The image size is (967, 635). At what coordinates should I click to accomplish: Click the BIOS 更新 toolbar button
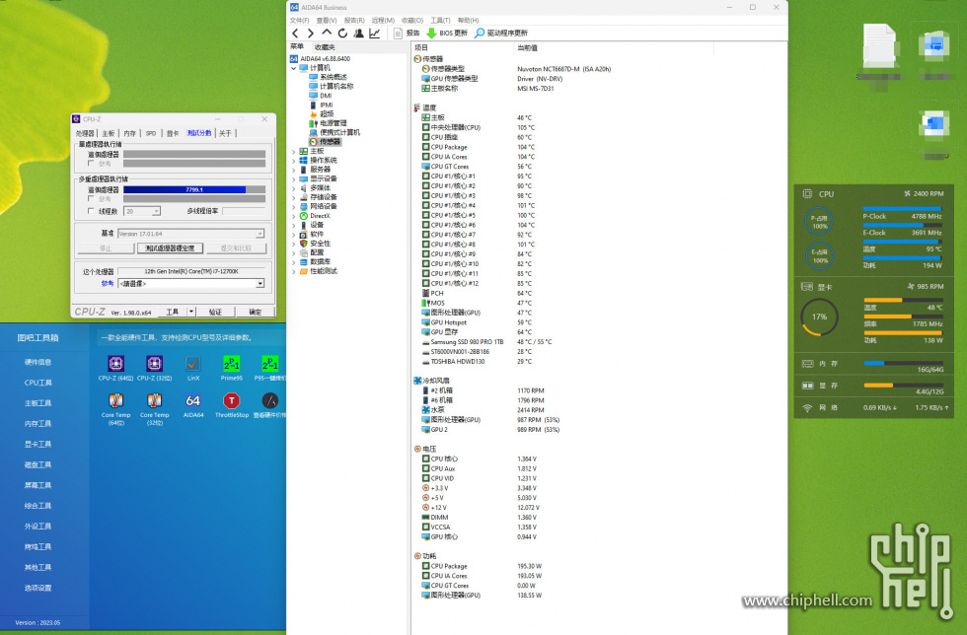point(447,34)
